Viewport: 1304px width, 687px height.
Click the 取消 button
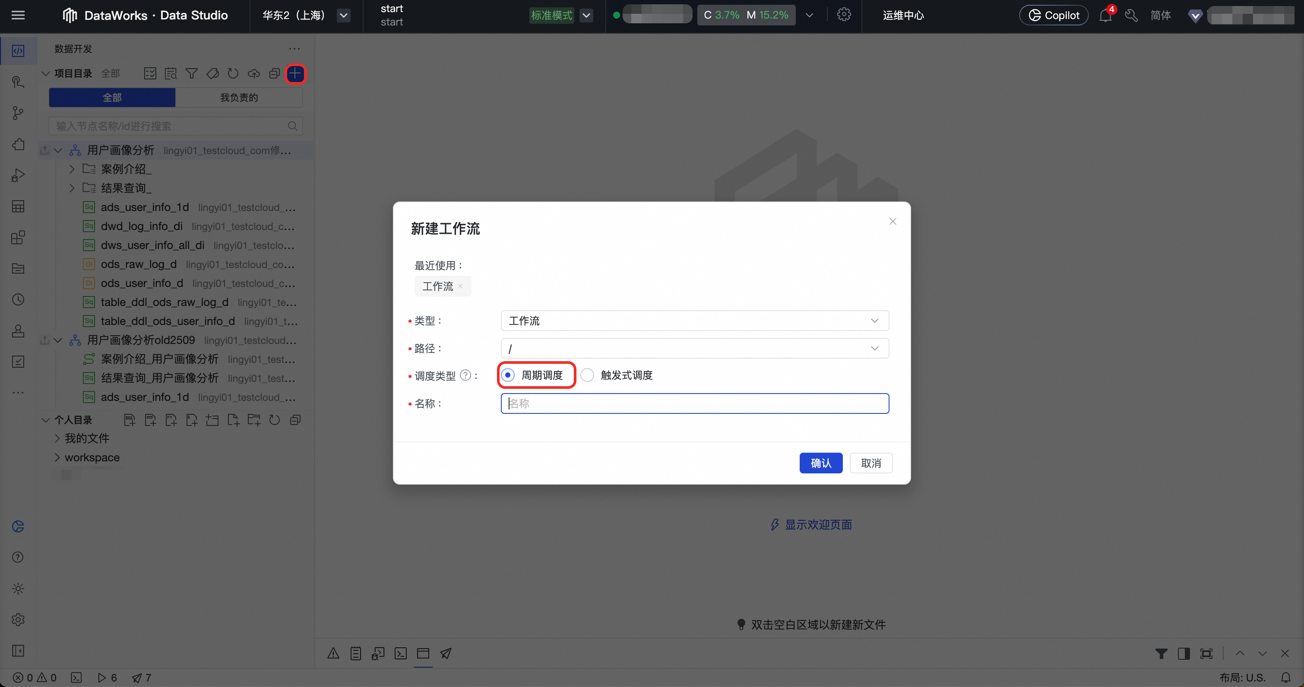pos(870,463)
